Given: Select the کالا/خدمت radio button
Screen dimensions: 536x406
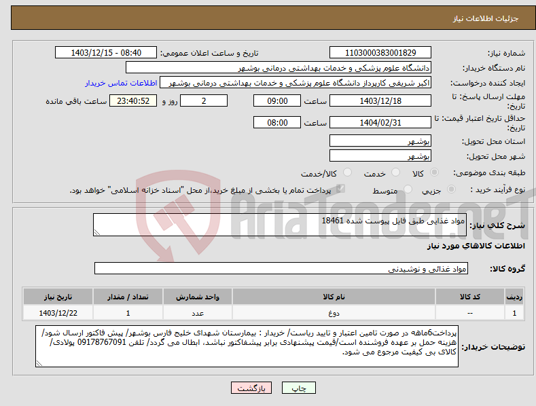Looking at the screenshot, I should click(x=347, y=172).
